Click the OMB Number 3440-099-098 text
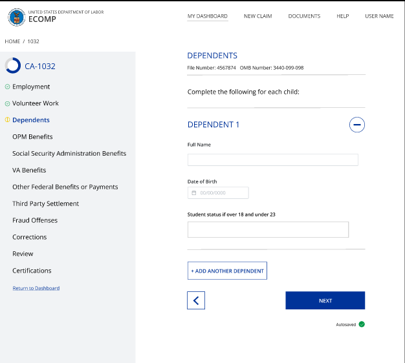The width and height of the screenshot is (405, 363). [272, 68]
